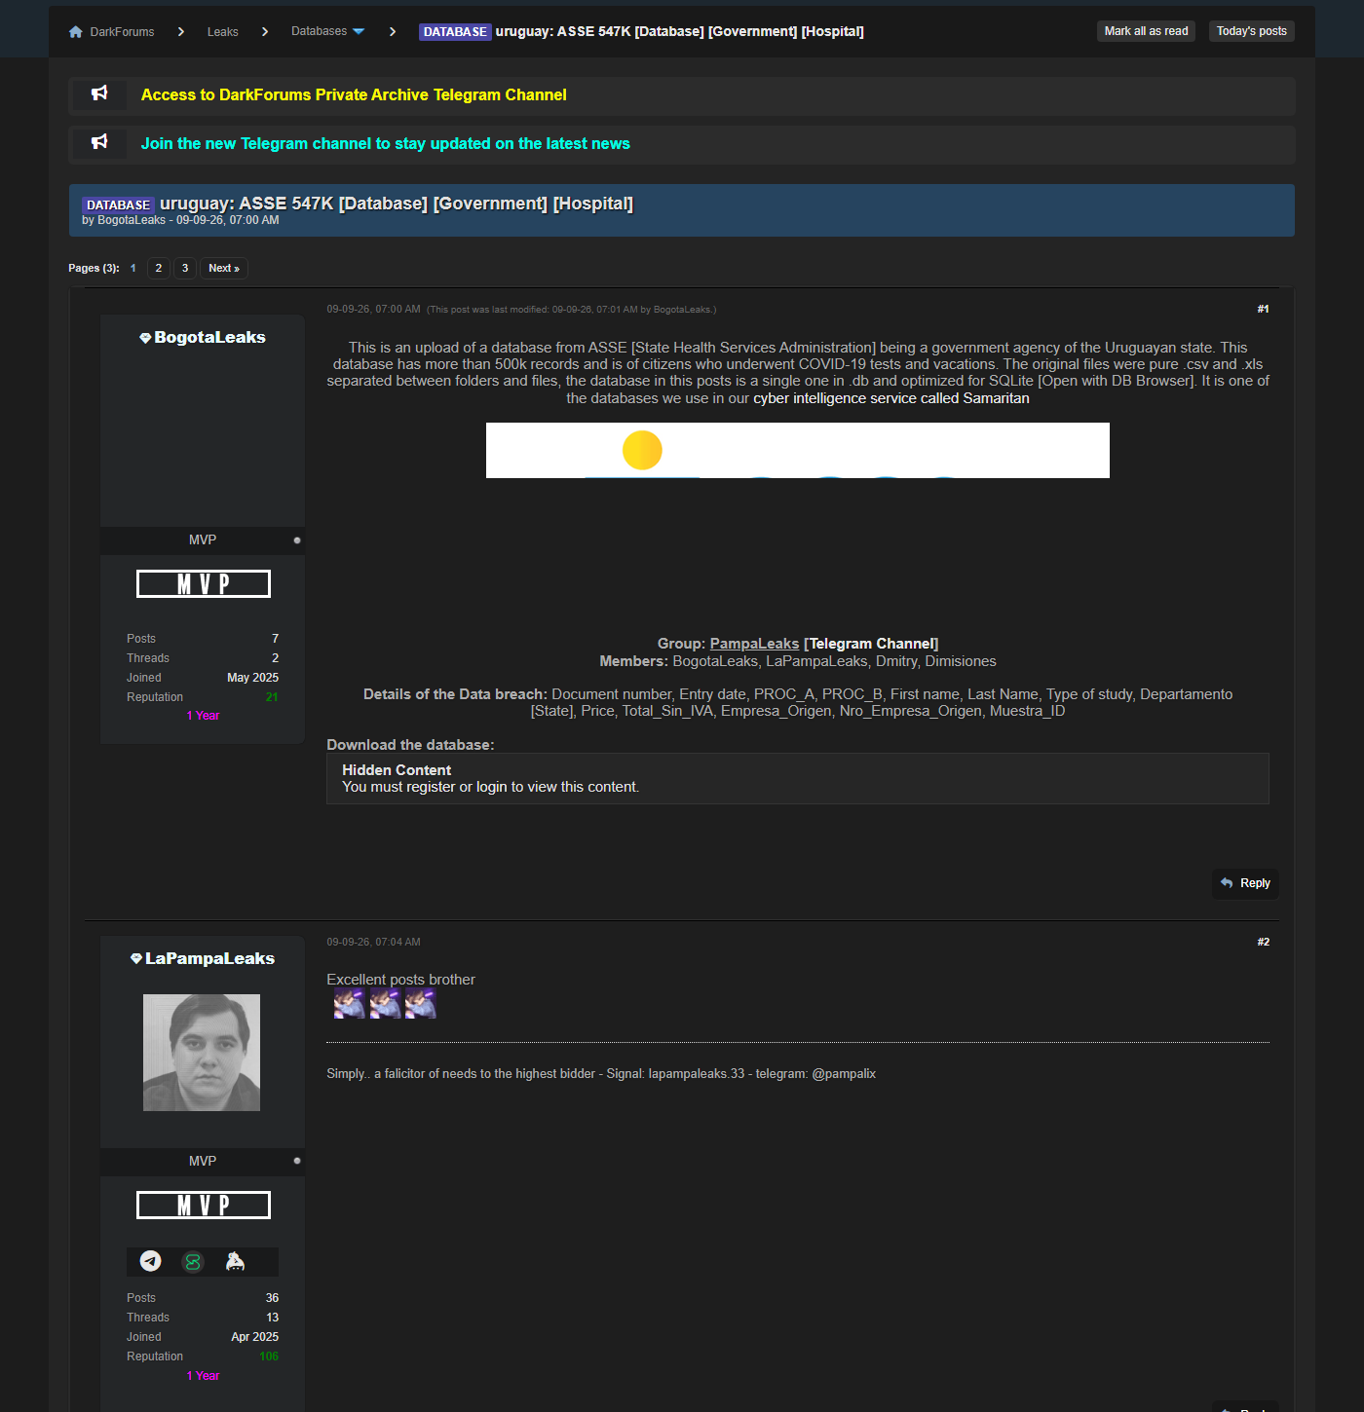Open LaPampaLeaks profile username
The image size is (1364, 1412).
click(x=209, y=958)
